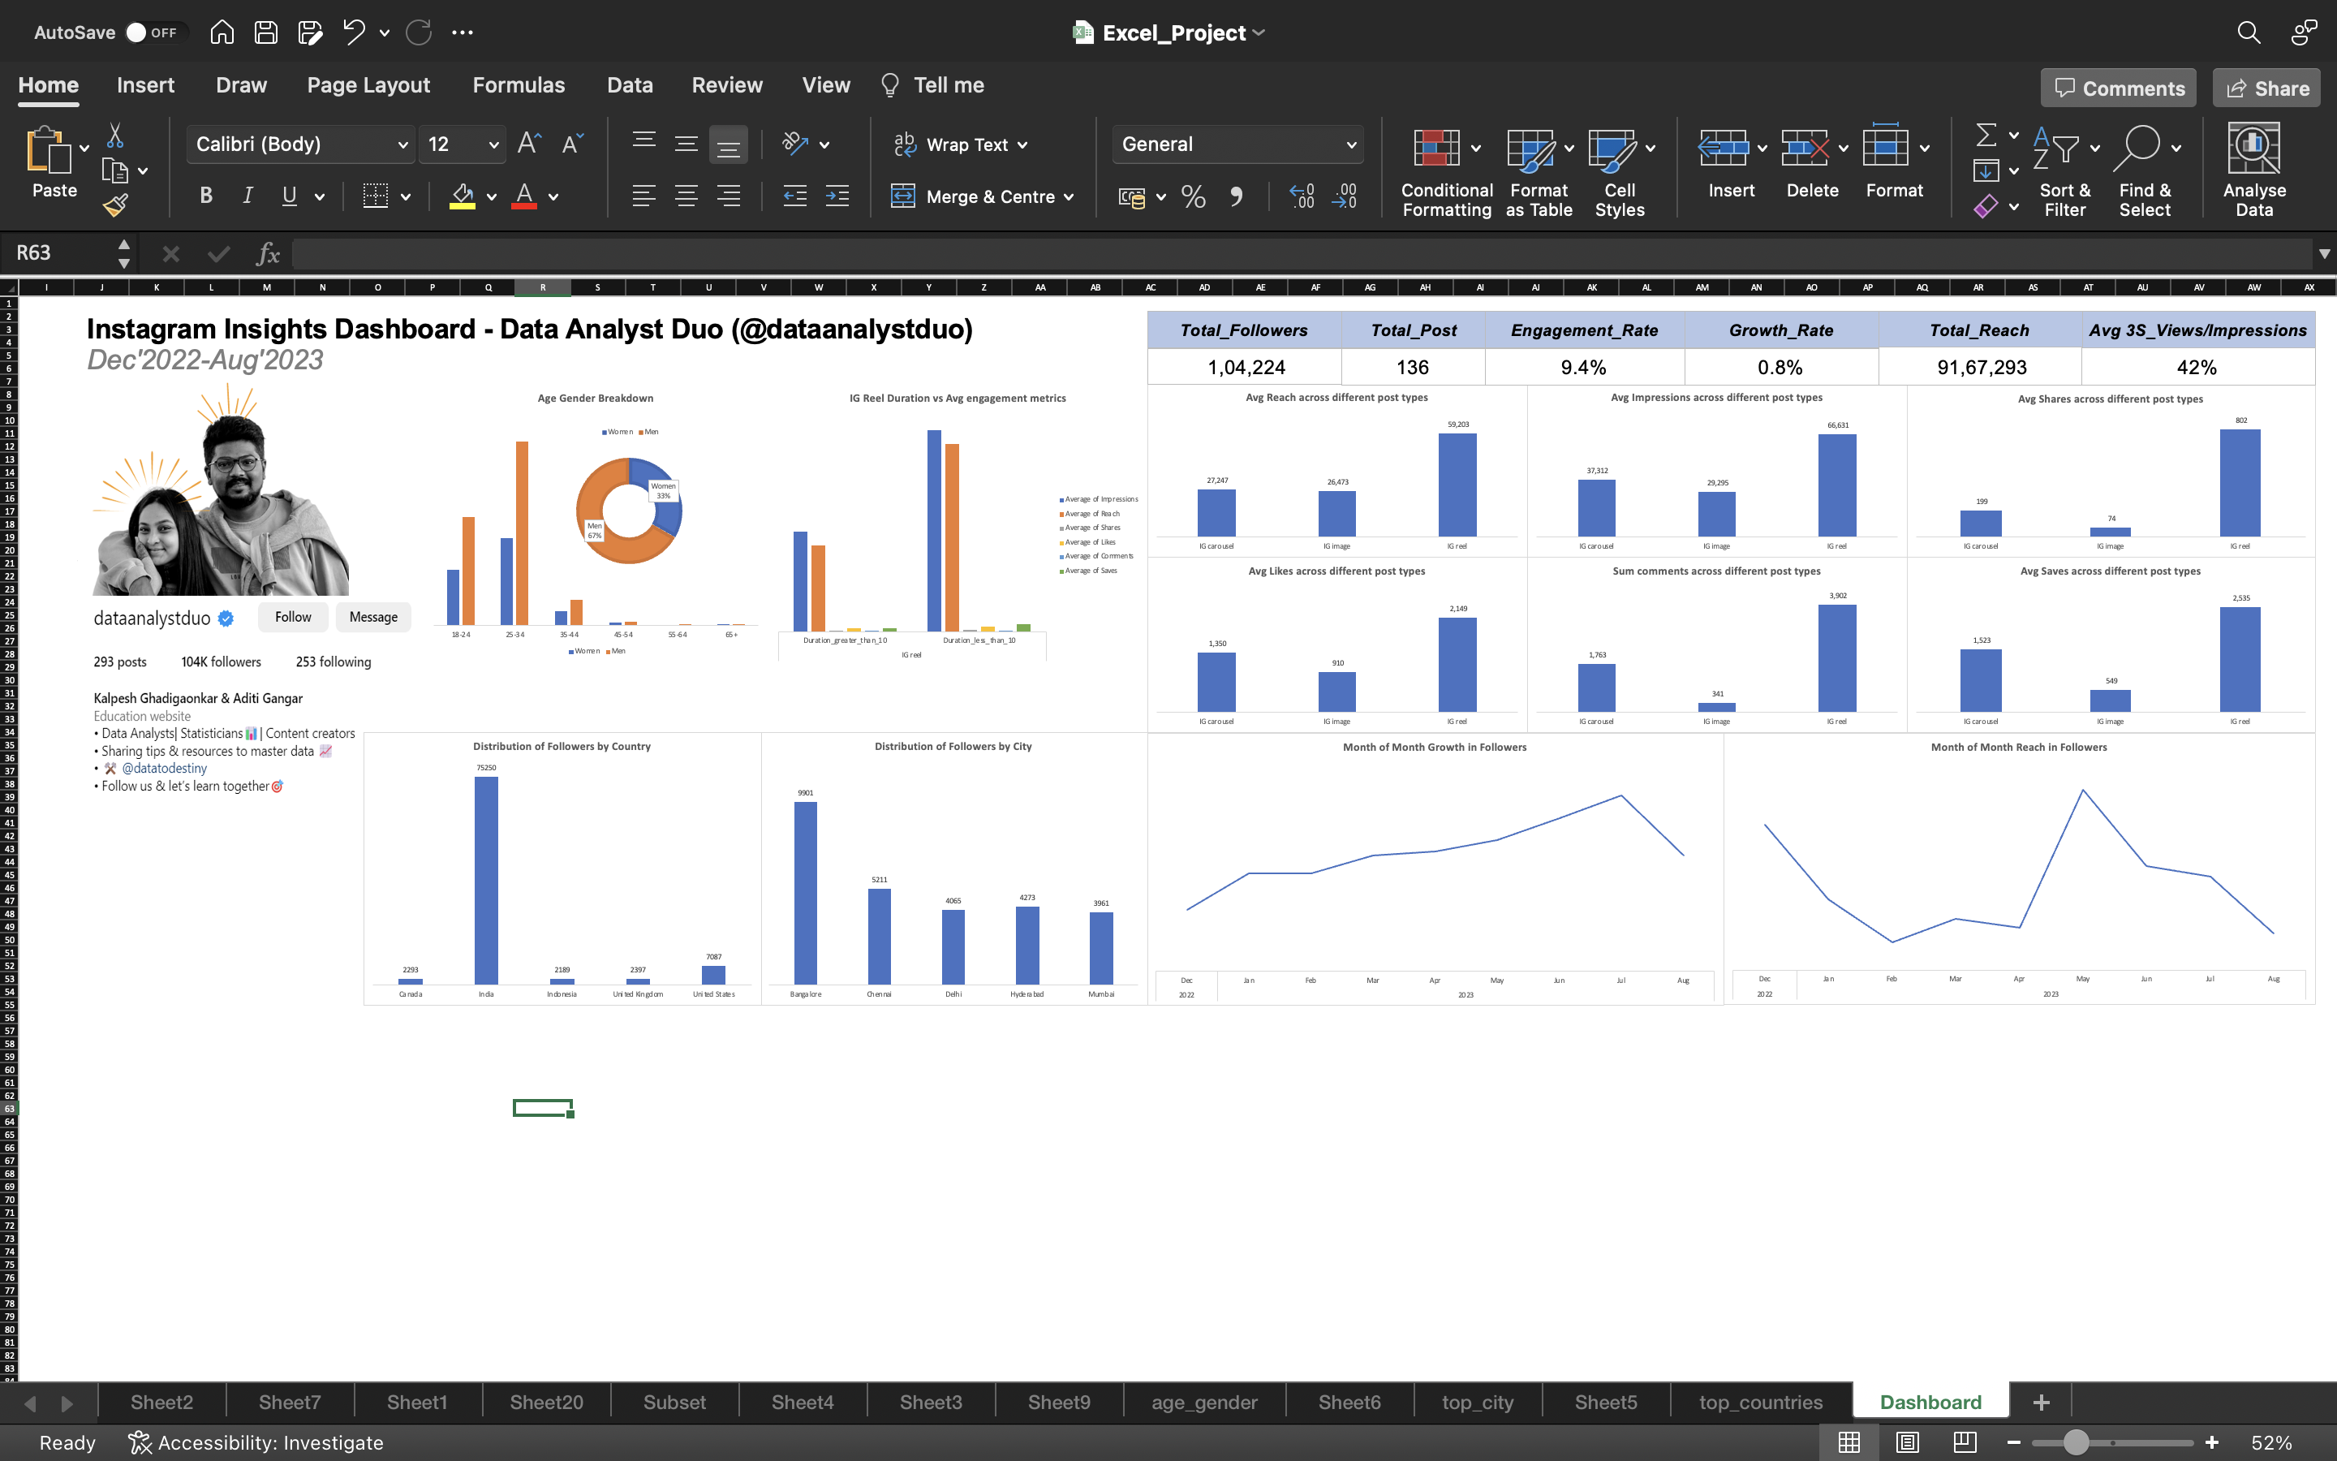Click the formula bar input field

pos(1302,253)
